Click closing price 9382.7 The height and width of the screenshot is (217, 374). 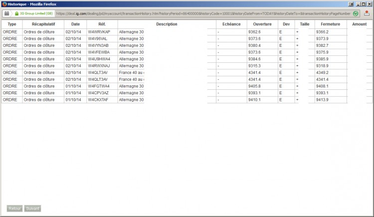[x=322, y=45]
